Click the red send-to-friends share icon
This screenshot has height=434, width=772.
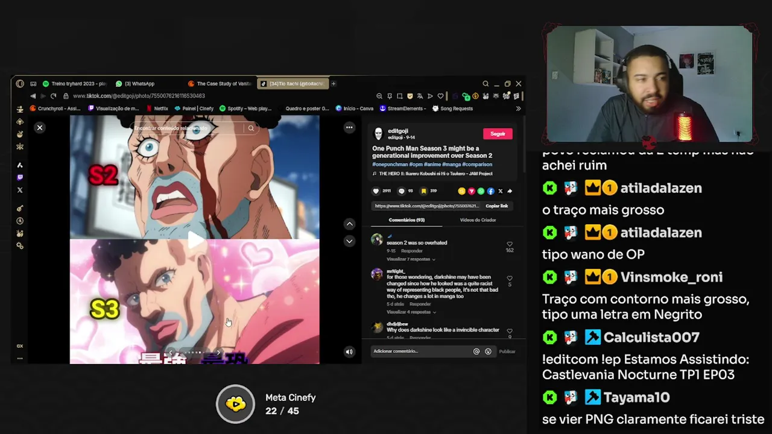471,191
